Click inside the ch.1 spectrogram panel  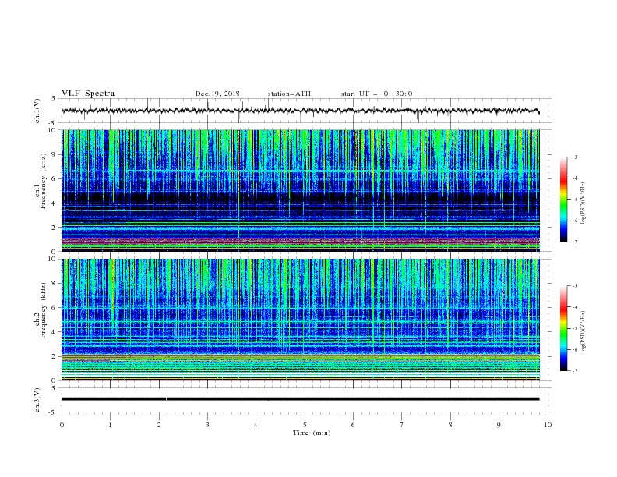[x=300, y=190]
